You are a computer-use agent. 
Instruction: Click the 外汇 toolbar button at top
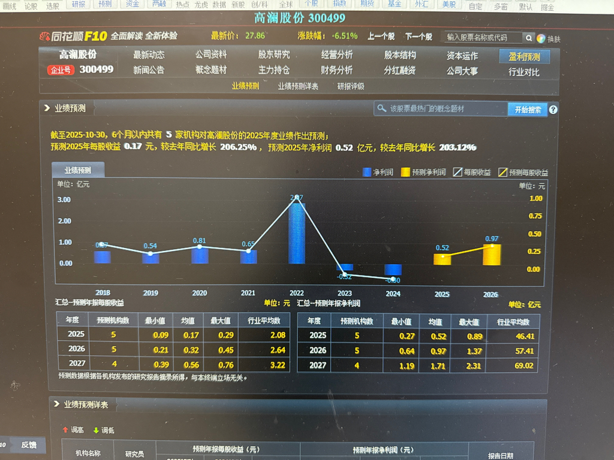click(422, 4)
